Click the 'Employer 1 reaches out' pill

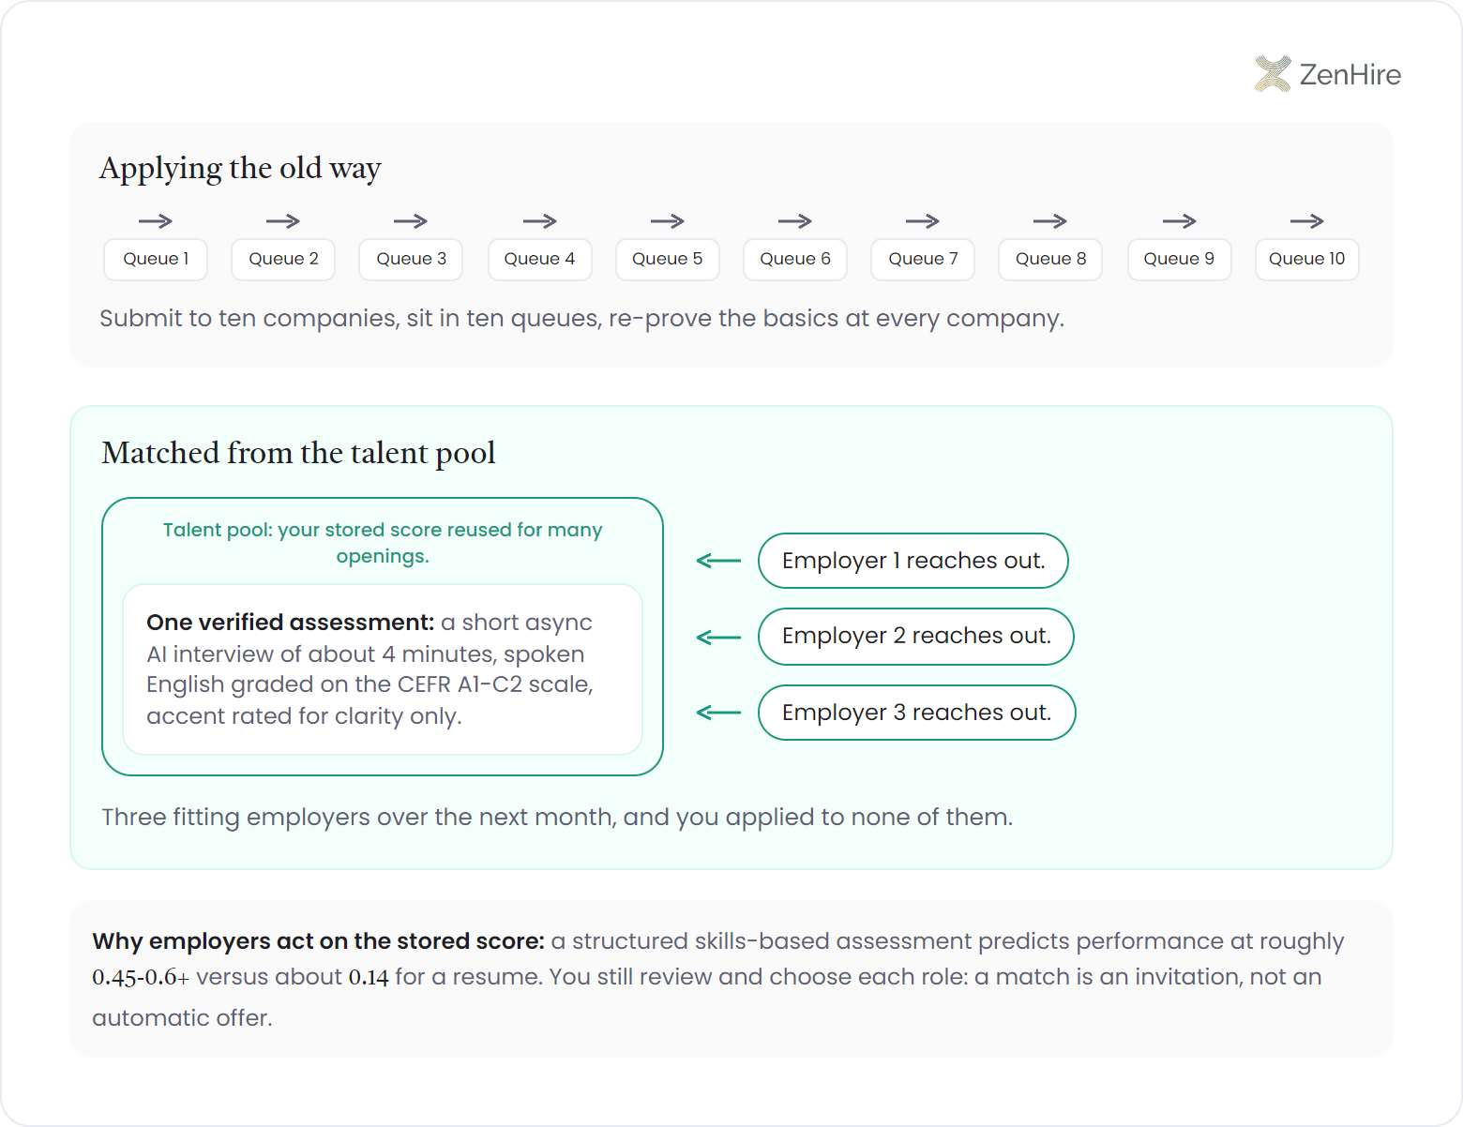(913, 561)
